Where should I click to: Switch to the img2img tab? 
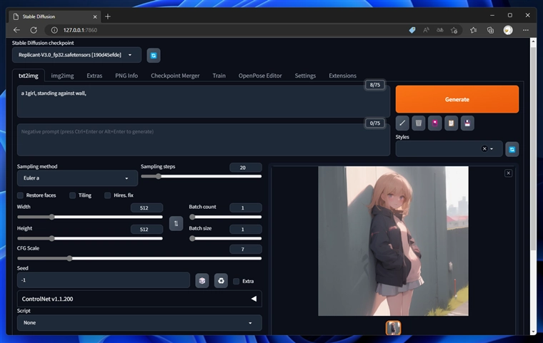(62, 76)
